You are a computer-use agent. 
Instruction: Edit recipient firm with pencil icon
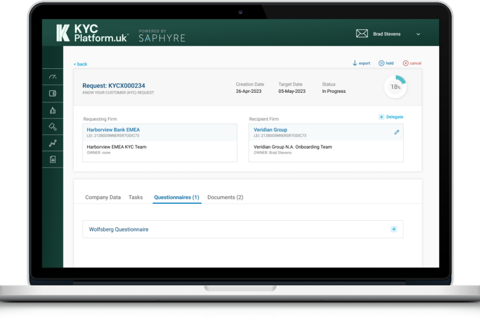396,132
